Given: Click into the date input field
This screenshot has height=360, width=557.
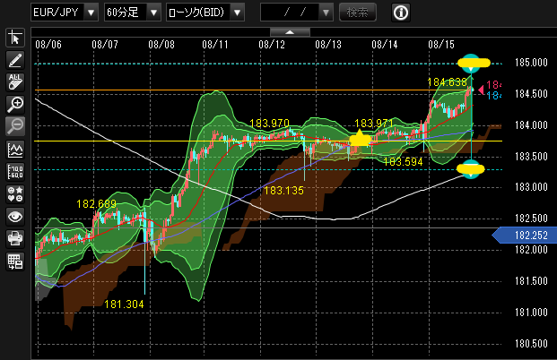Looking at the screenshot, I should (x=290, y=13).
